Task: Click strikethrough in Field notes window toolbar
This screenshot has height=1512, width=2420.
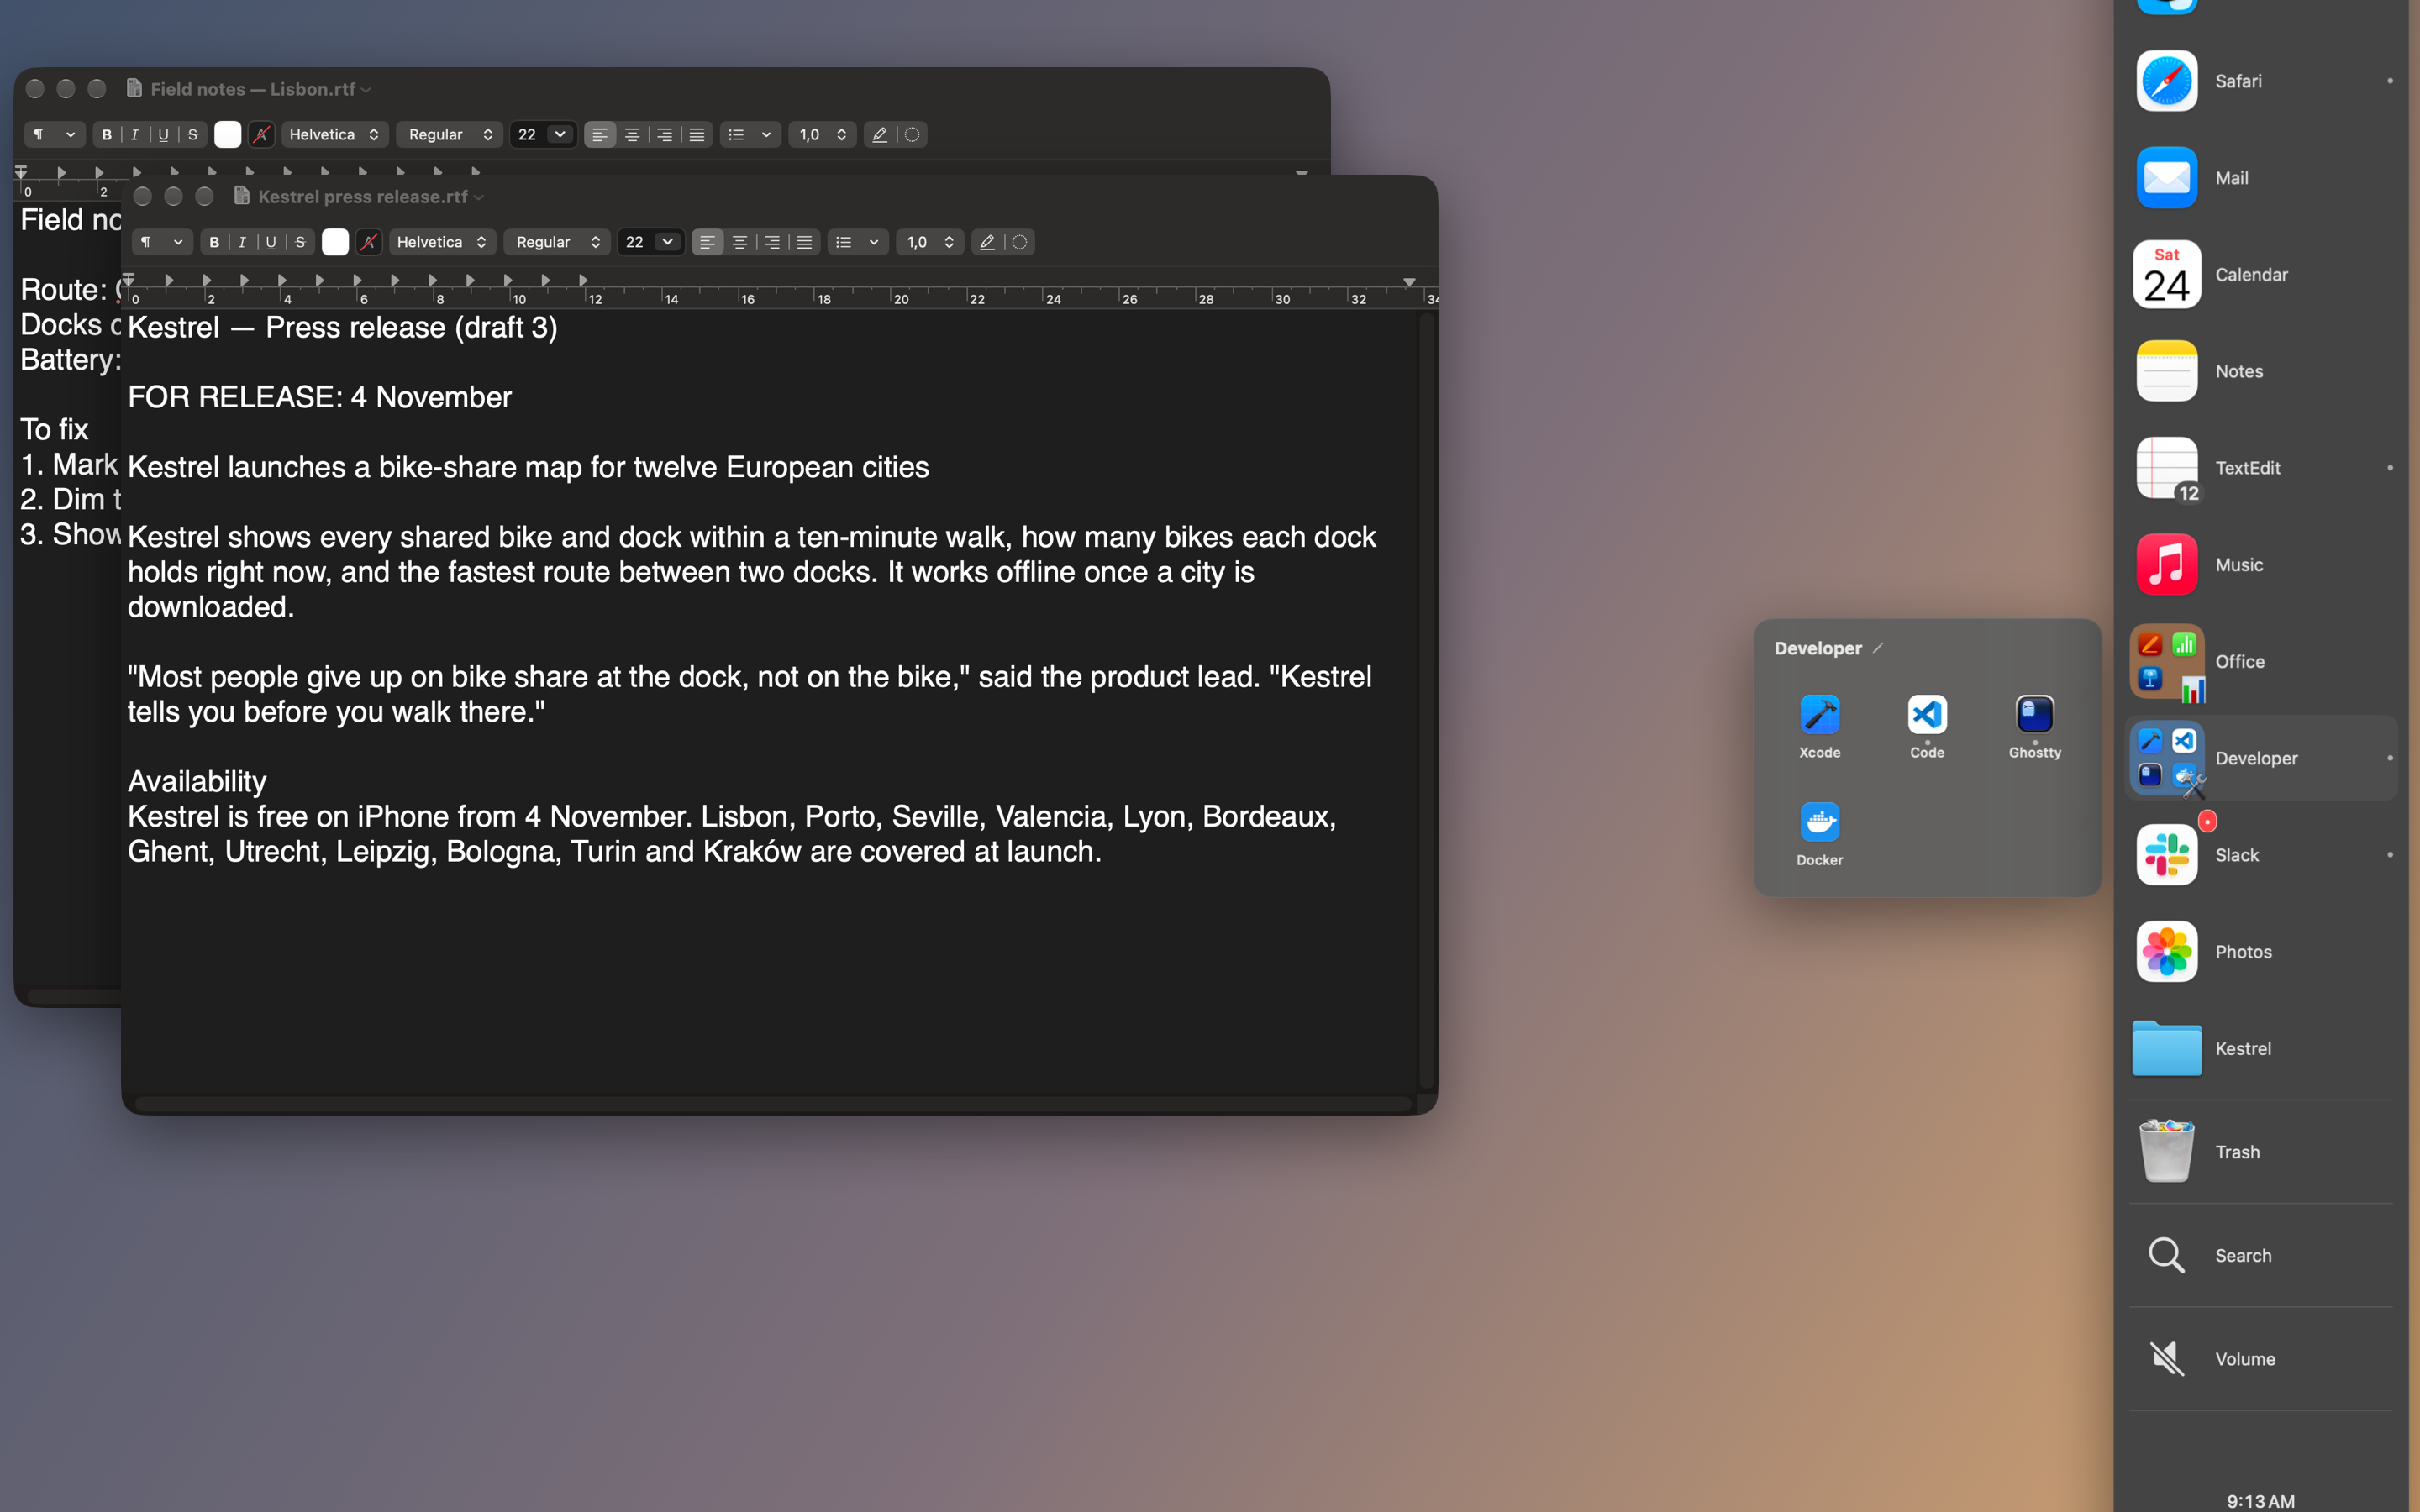Action: [x=193, y=134]
